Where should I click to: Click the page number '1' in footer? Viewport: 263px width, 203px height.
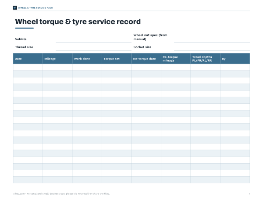[249, 194]
